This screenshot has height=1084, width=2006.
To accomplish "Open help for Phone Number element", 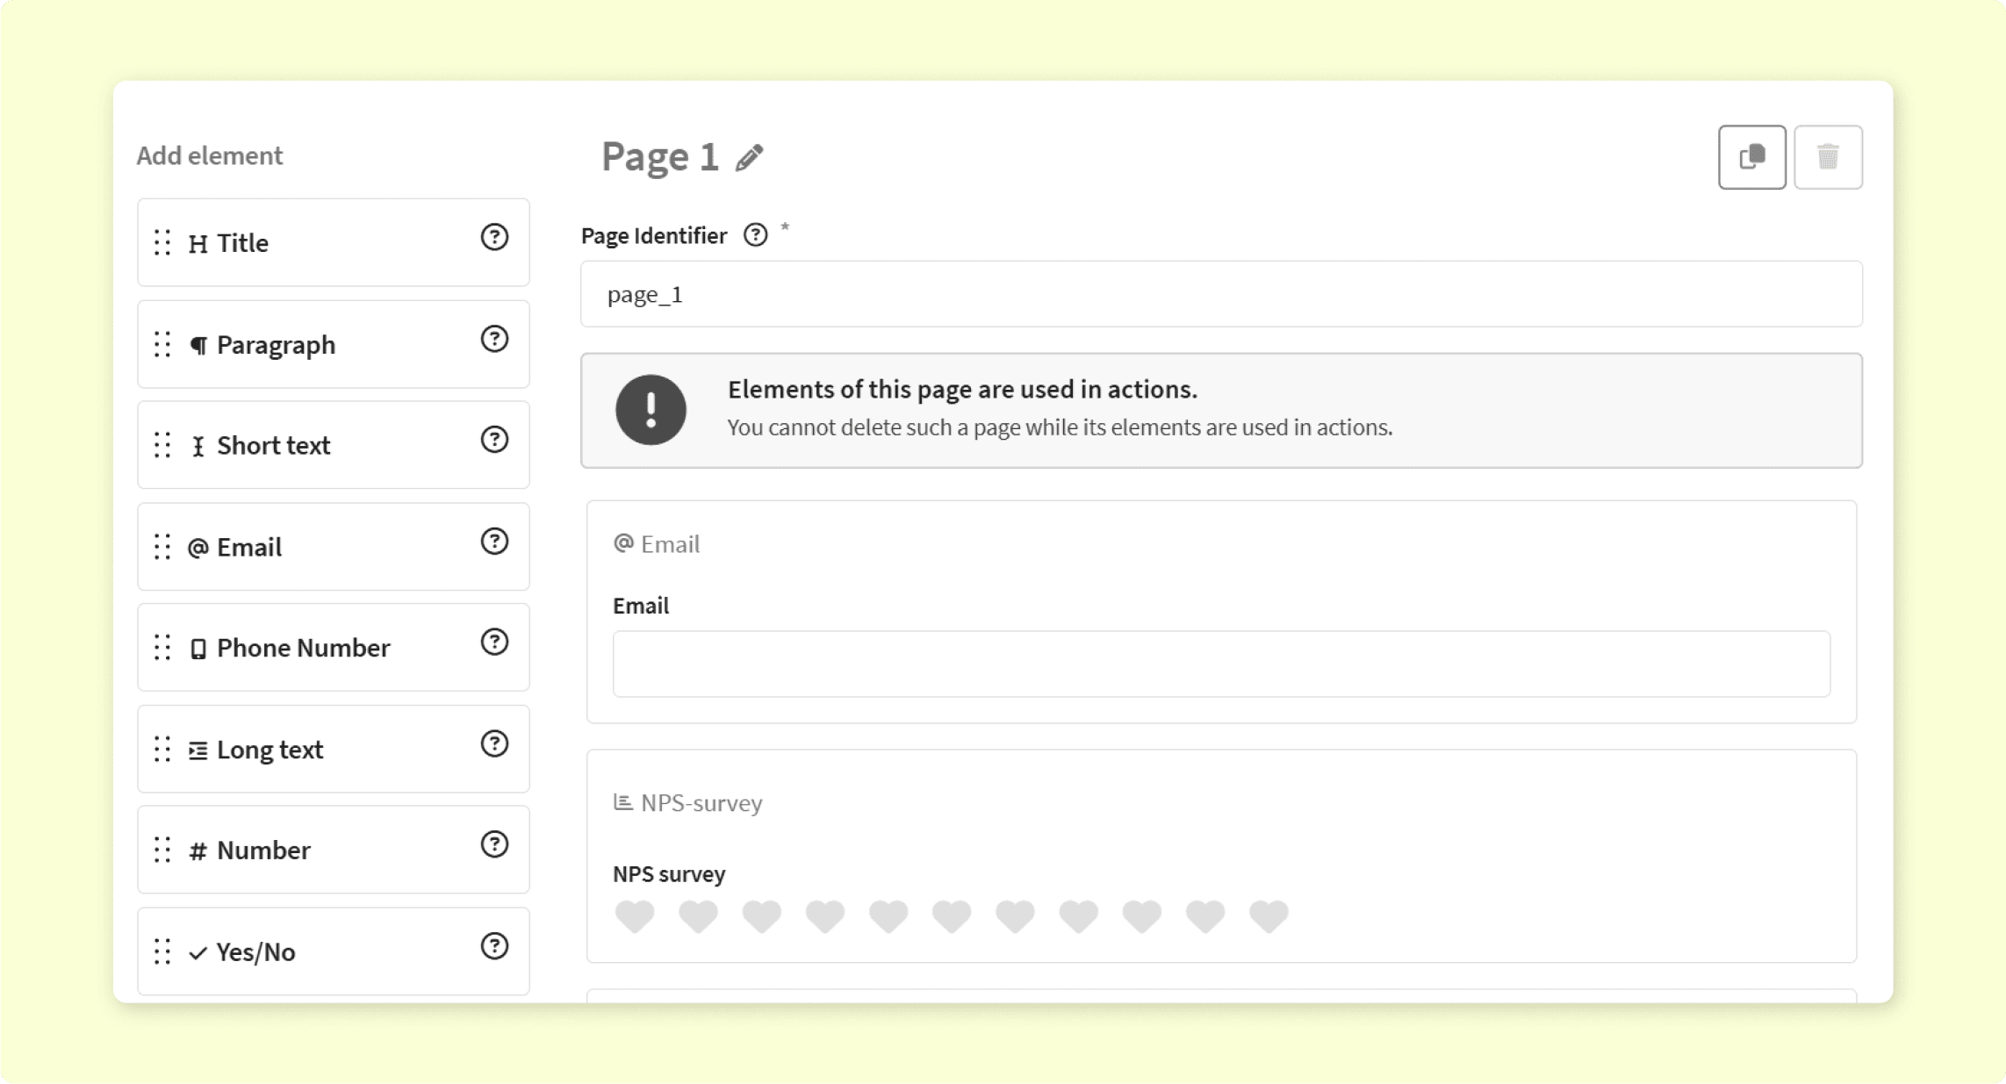I will point(494,643).
